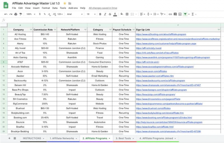Open the font size 10 dropdown

click(x=91, y=14)
